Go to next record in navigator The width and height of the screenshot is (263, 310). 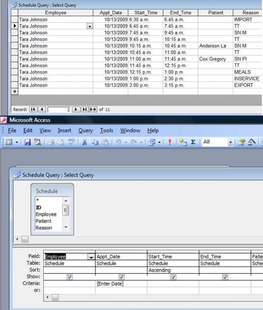76,109
